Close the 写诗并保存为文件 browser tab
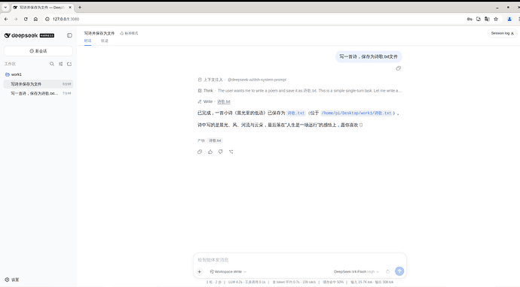 (x=70, y=8)
